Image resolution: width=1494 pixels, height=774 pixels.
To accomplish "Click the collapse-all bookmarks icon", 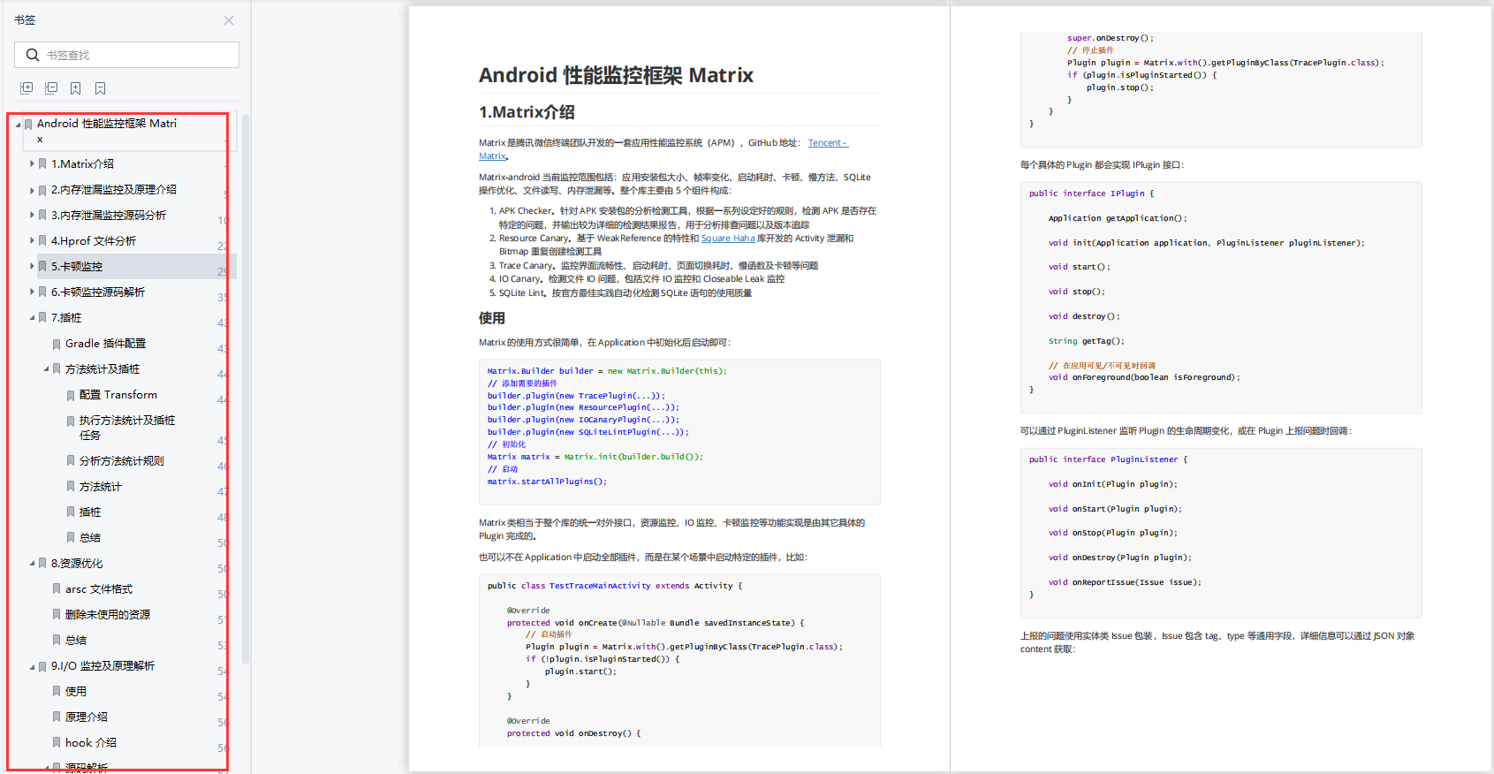I will click(x=51, y=88).
